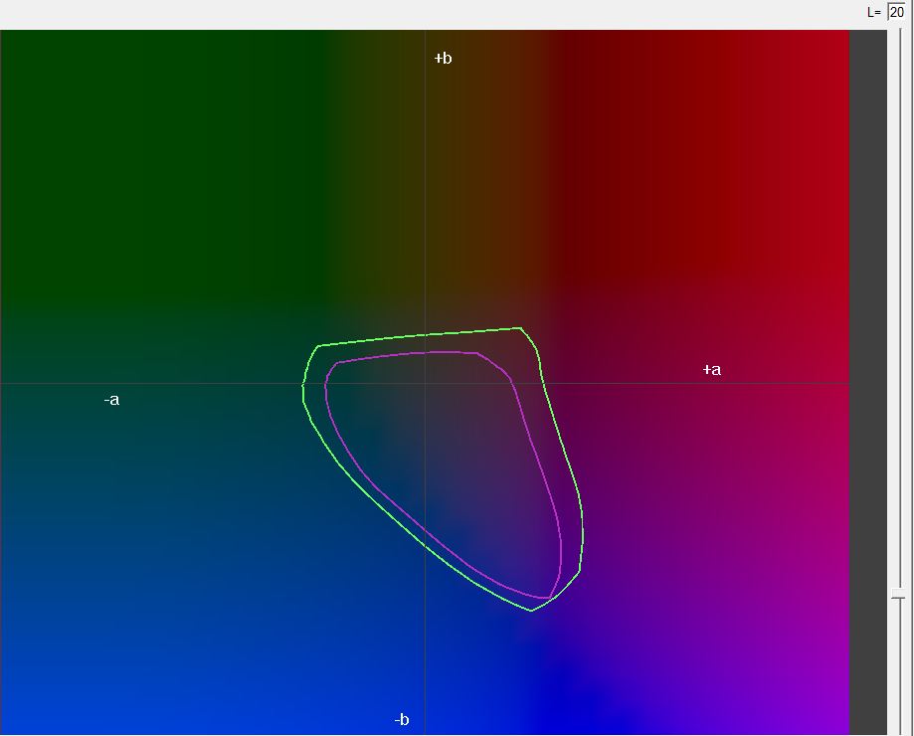Click the -a axis label
914x736 pixels.
click(111, 400)
